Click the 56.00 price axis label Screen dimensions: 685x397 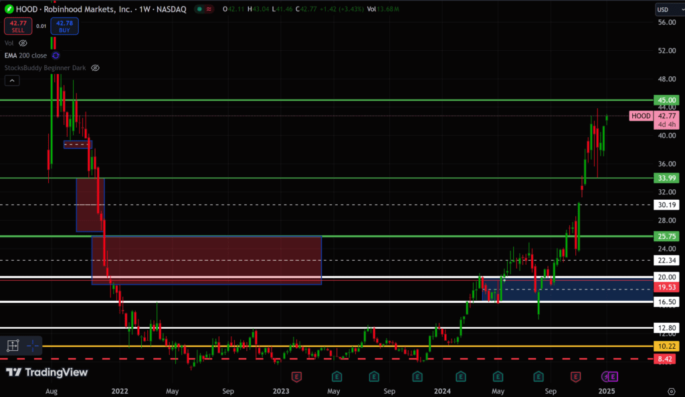pos(667,22)
